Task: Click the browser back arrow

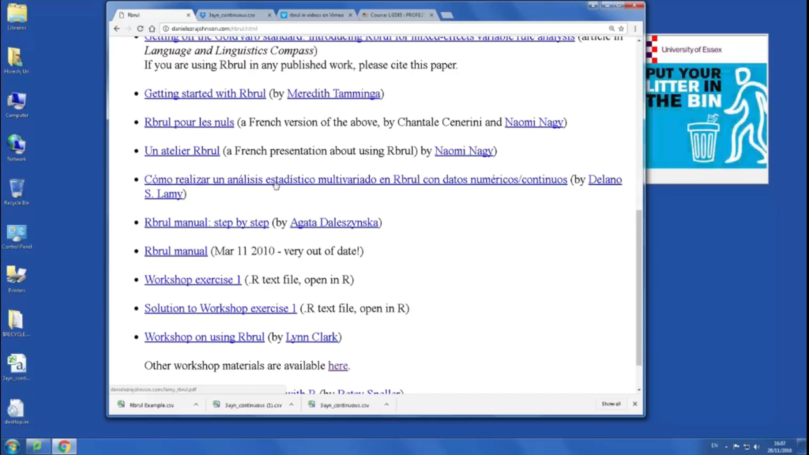Action: [117, 29]
